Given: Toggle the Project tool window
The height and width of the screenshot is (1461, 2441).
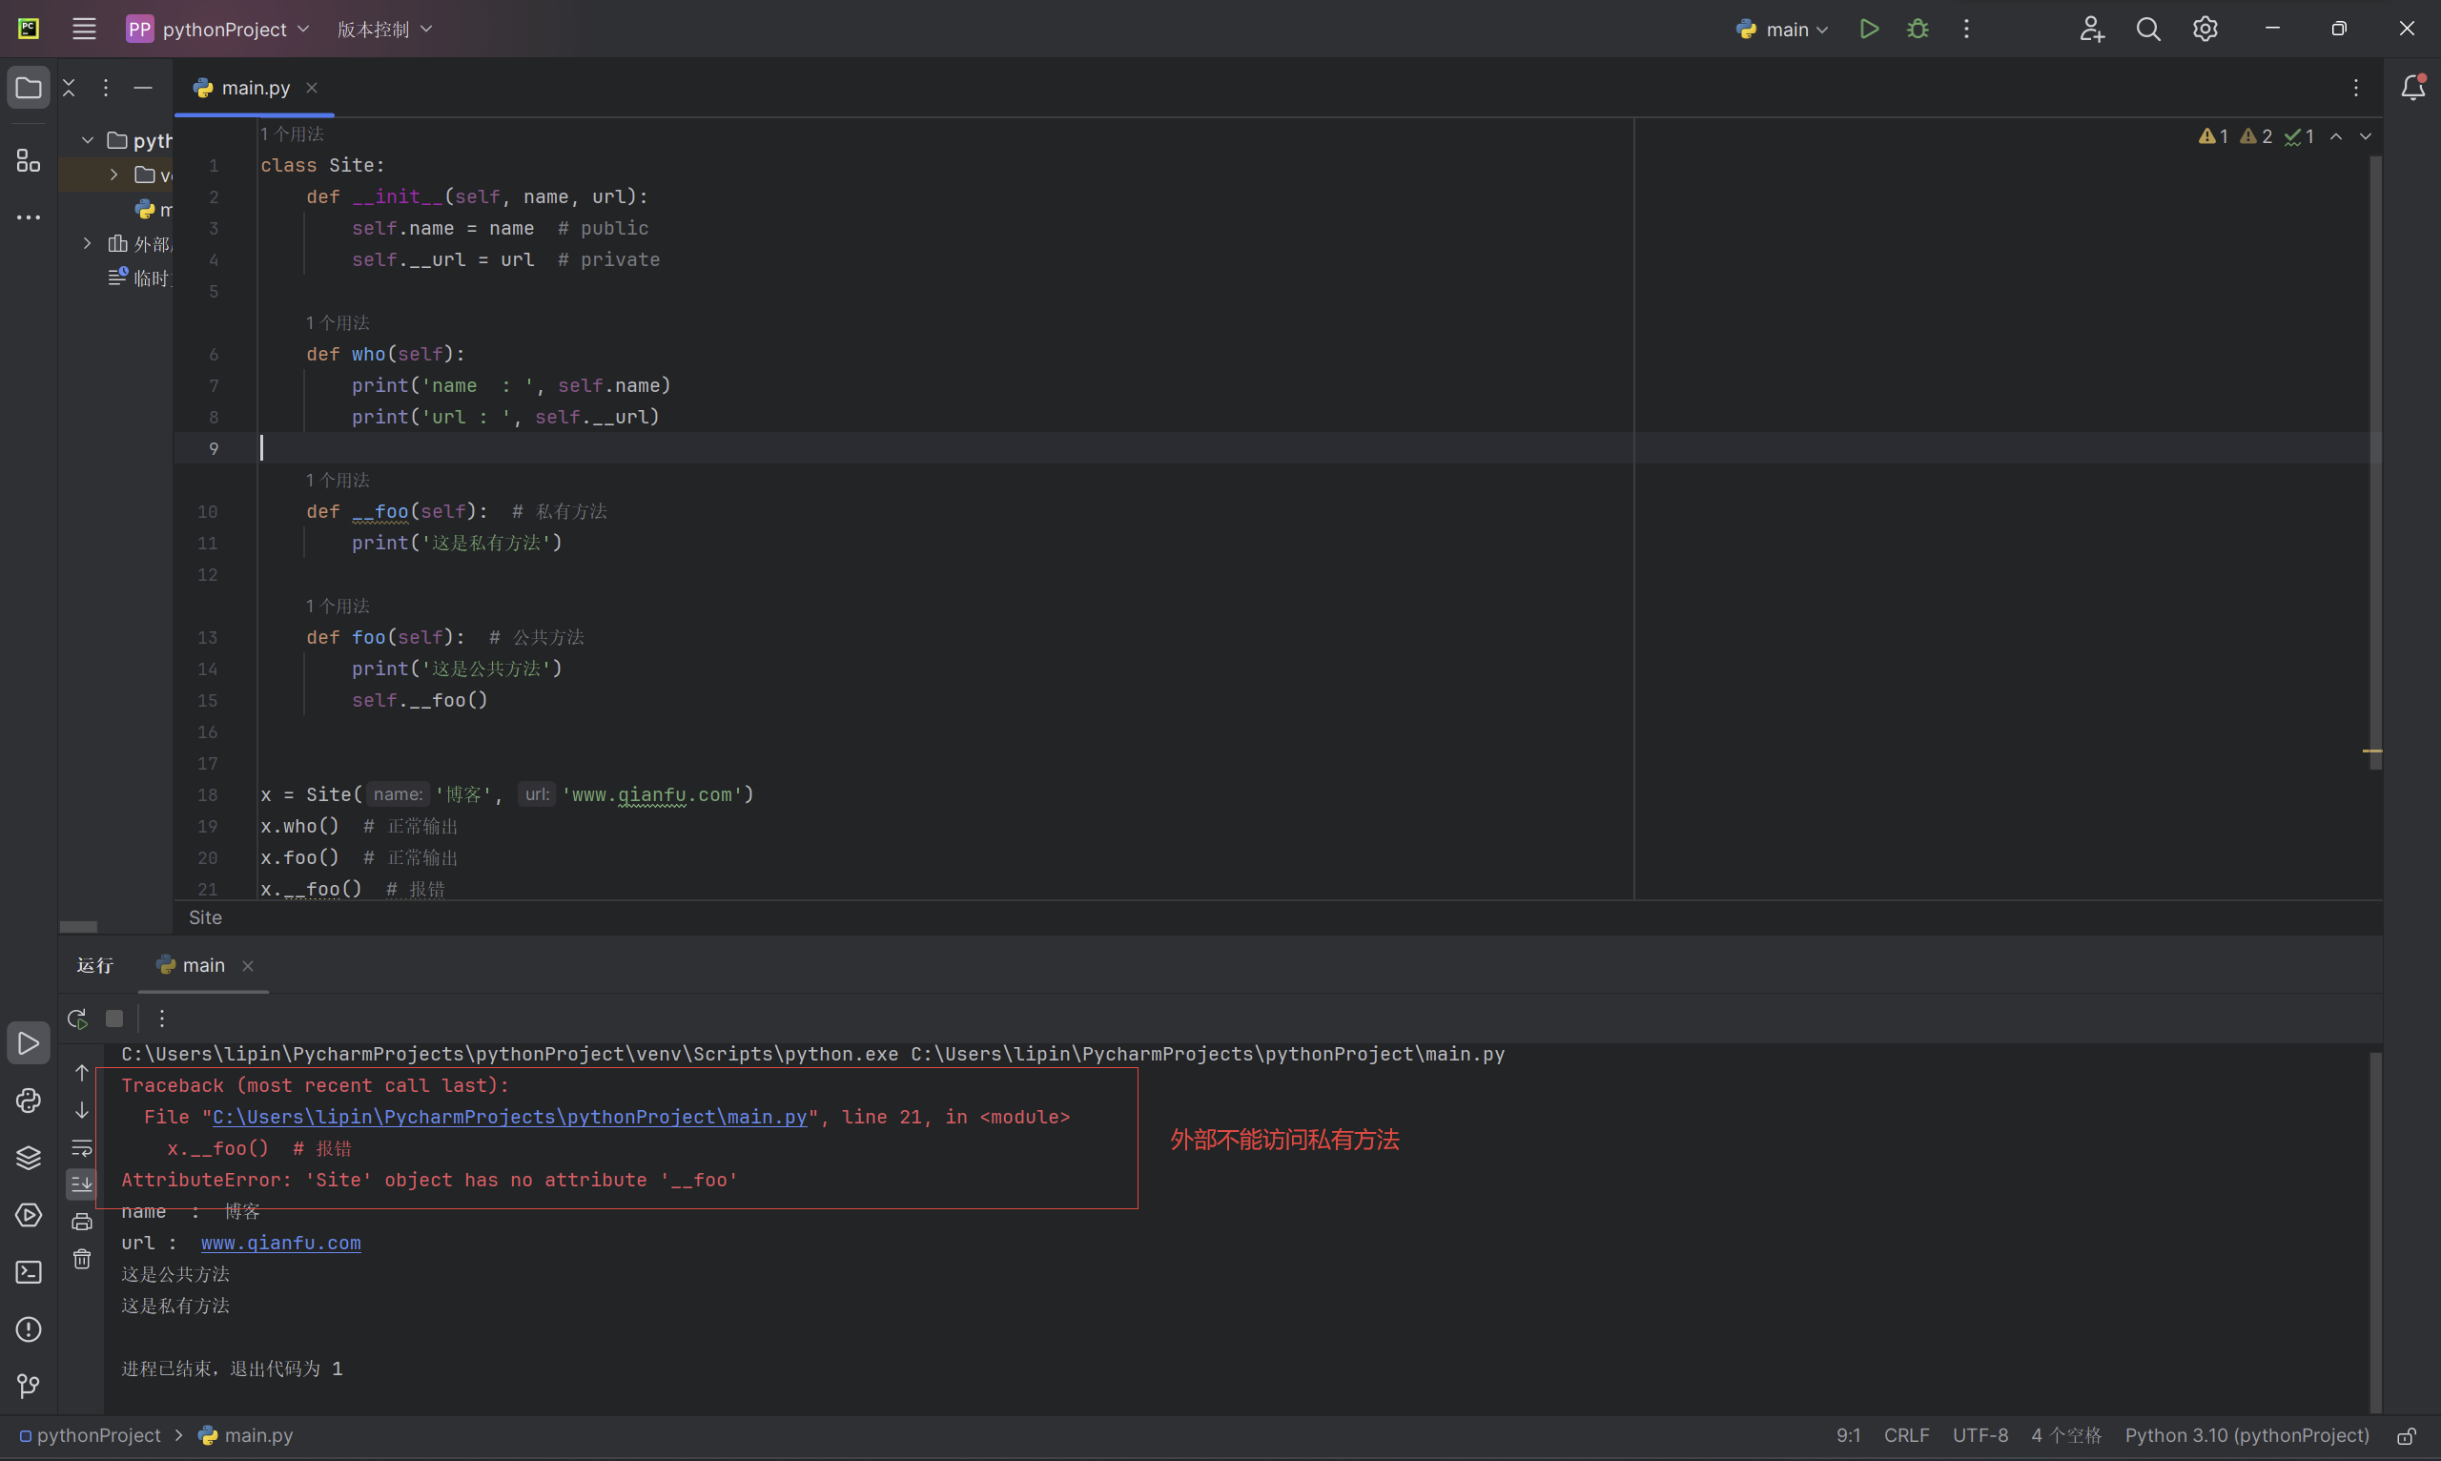Looking at the screenshot, I should click(29, 89).
